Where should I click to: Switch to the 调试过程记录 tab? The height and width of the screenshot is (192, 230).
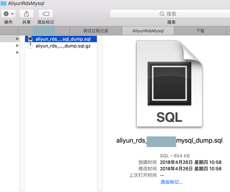(x=96, y=31)
